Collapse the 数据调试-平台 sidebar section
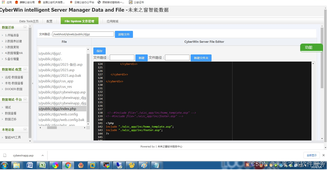Image resolution: width=327 pixels, height=170 pixels. point(25,99)
